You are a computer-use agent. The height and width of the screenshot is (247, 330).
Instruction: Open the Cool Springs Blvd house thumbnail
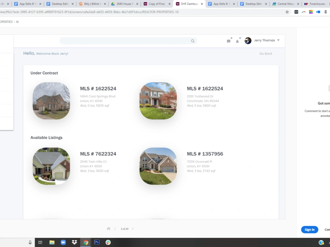51,101
